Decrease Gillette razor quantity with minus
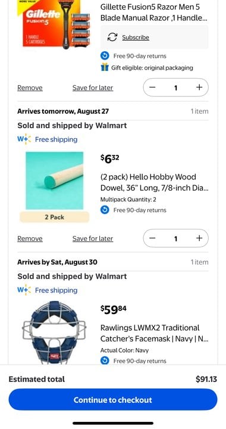The width and height of the screenshot is (226, 429). click(x=152, y=88)
